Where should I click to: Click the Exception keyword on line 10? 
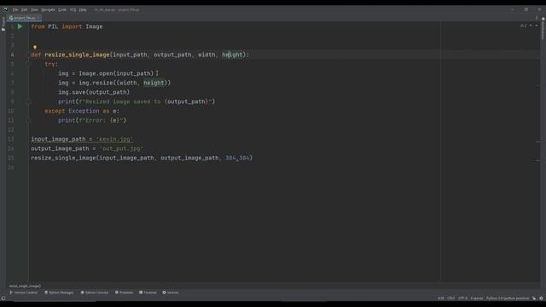pos(84,111)
